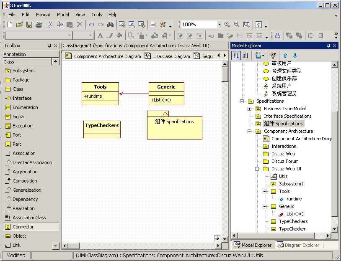Open the zoom level dropdown showing 100%
This screenshot has height=261, width=341.
pos(219,24)
